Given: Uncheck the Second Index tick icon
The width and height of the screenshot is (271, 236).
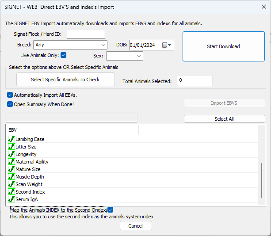Looking at the screenshot, I should pyautogui.click(x=11, y=192).
